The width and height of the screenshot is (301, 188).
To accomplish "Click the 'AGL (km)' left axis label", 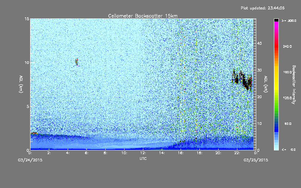I will click(x=21, y=84).
